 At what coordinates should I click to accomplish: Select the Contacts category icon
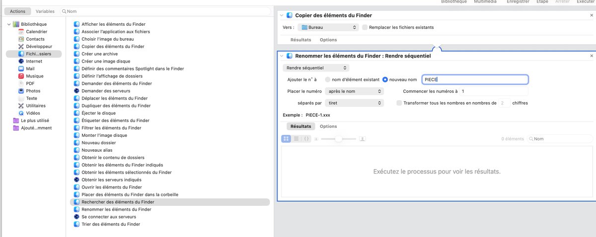[21, 39]
